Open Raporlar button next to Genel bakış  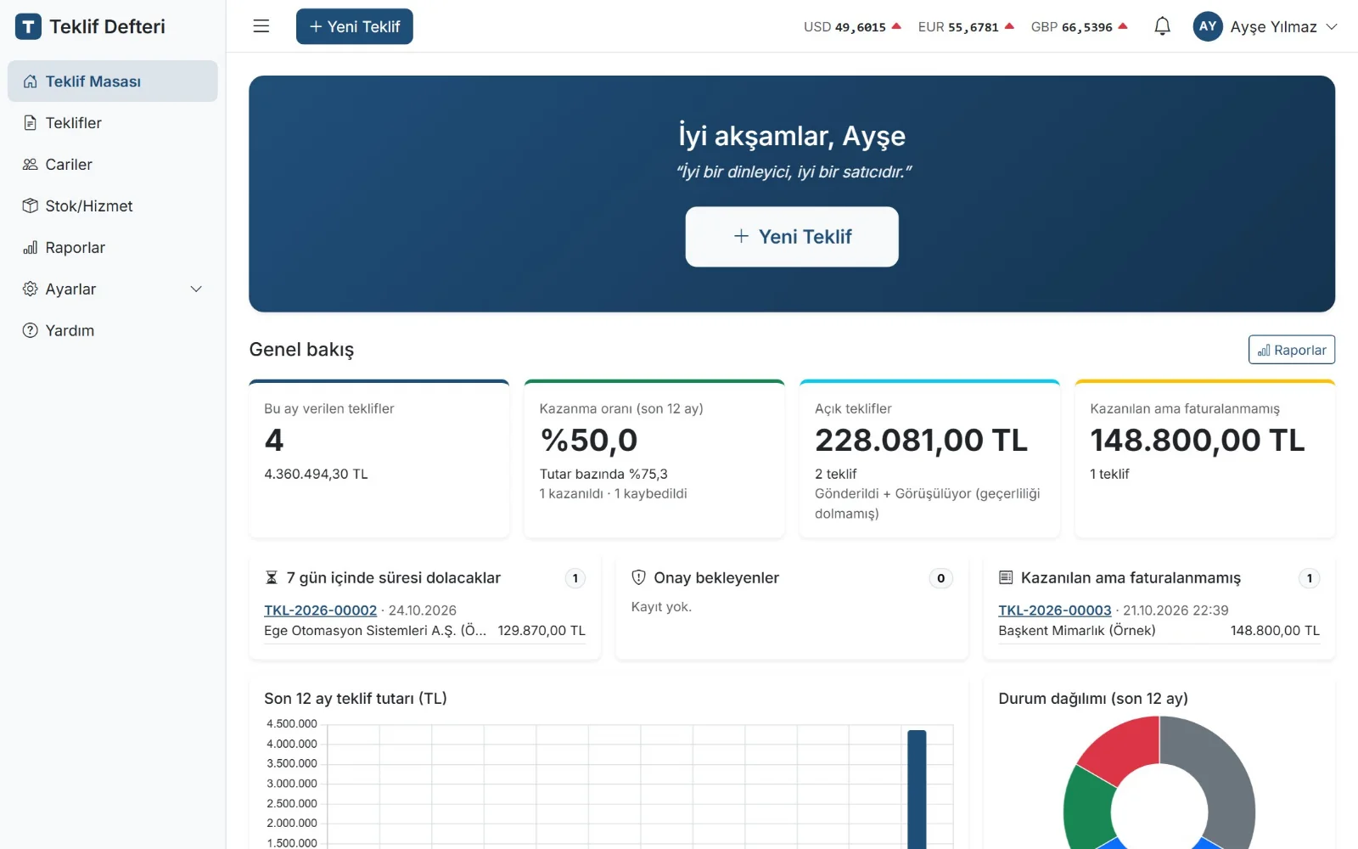(1292, 350)
